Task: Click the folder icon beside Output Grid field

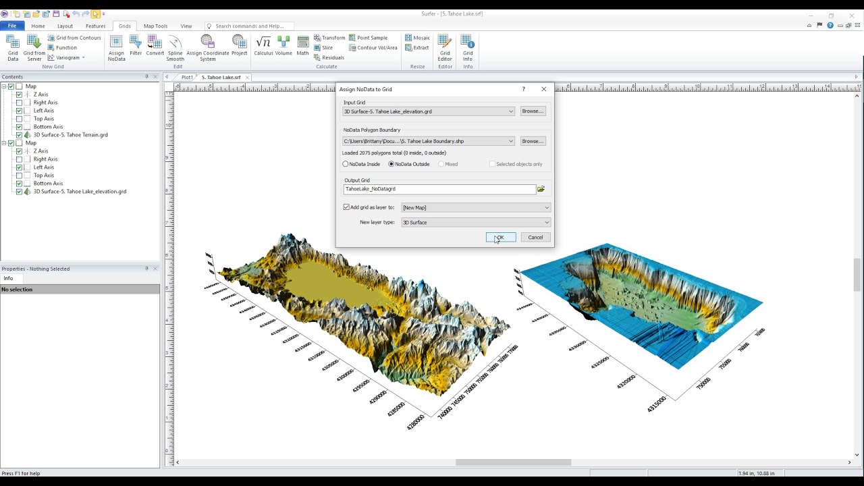Action: [541, 189]
